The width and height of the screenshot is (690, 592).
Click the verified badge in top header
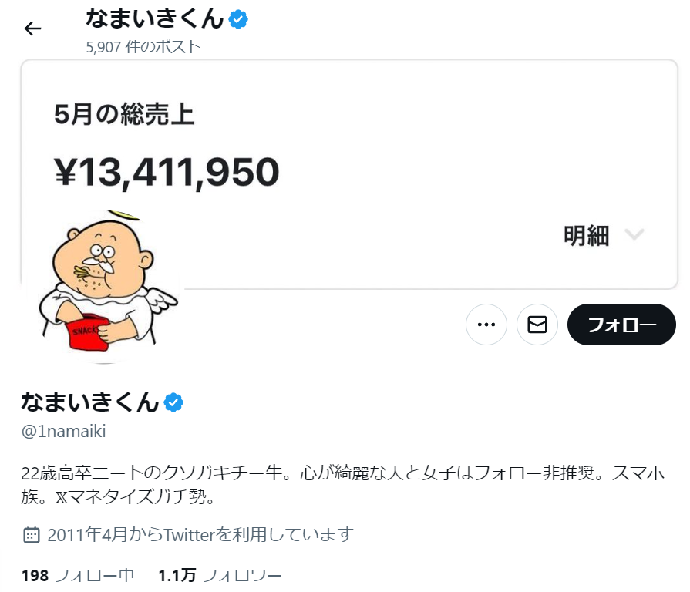click(238, 19)
